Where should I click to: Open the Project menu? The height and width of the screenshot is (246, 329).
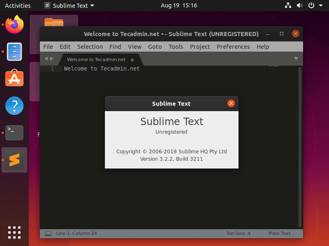(x=200, y=47)
